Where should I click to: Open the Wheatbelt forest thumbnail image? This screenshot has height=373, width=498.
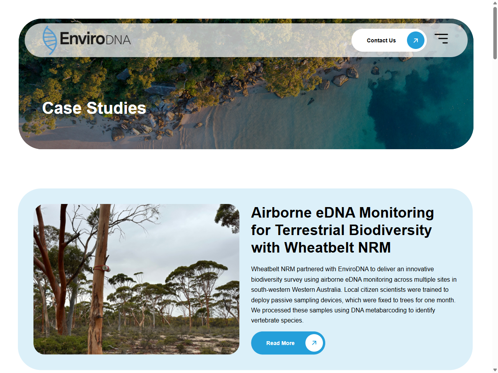coord(136,279)
